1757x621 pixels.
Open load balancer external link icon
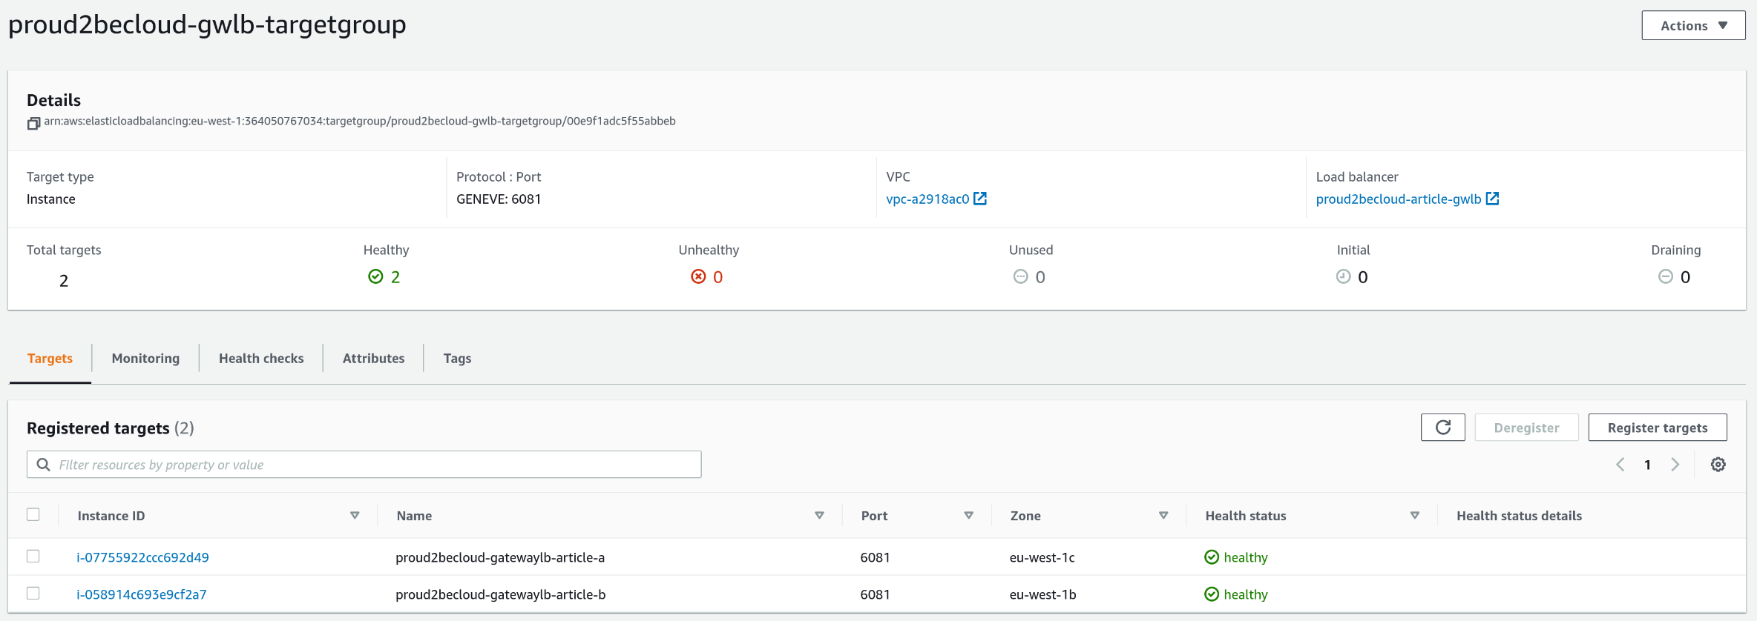coord(1492,199)
